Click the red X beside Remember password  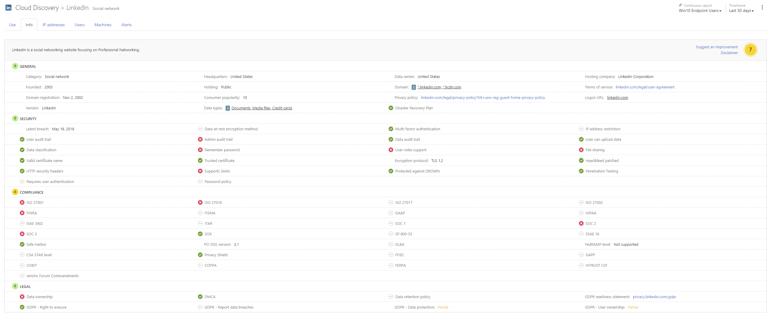pyautogui.click(x=200, y=150)
